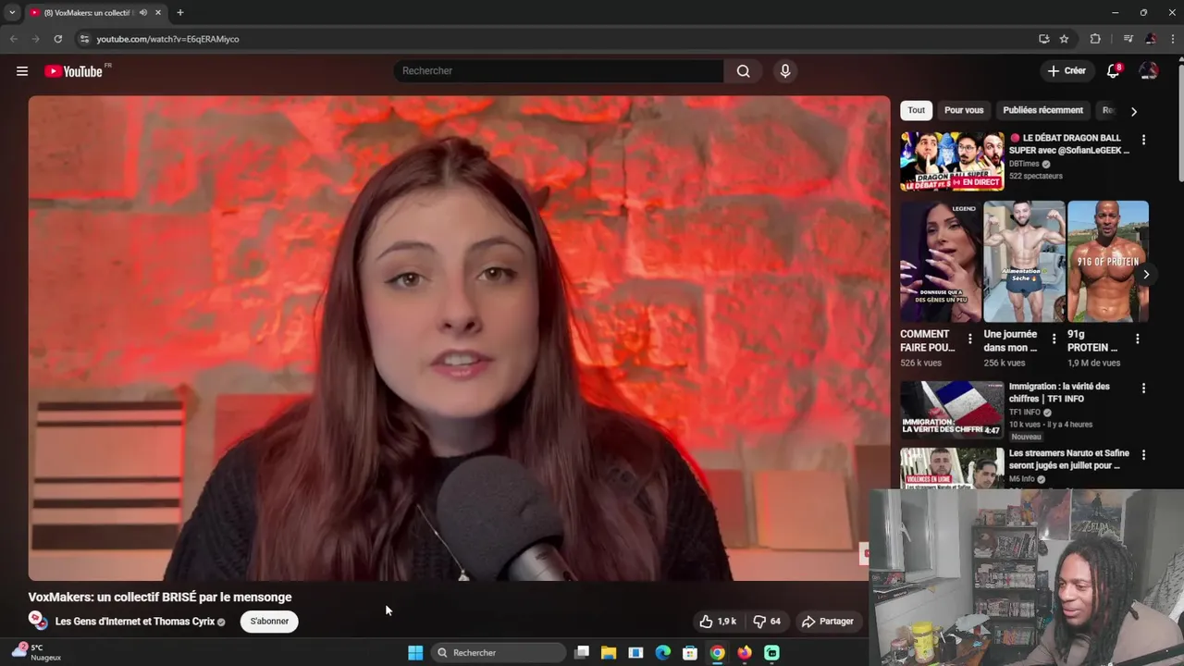Open the Chrome profile avatar
Image resolution: width=1184 pixels, height=666 pixels.
click(x=1150, y=39)
